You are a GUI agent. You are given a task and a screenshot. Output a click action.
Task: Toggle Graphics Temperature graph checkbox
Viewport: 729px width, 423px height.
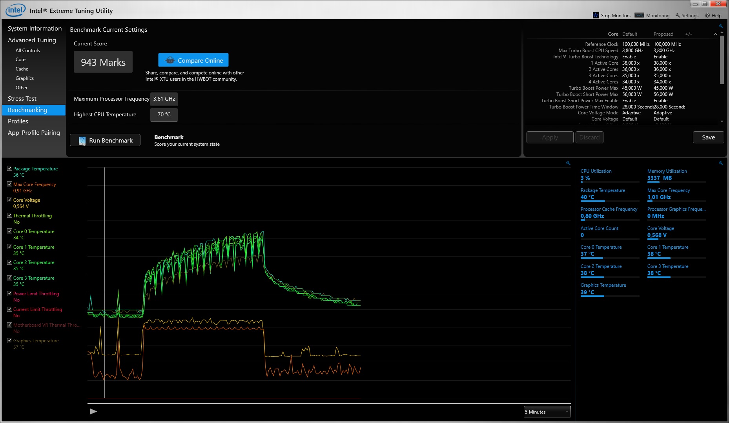[x=9, y=340]
